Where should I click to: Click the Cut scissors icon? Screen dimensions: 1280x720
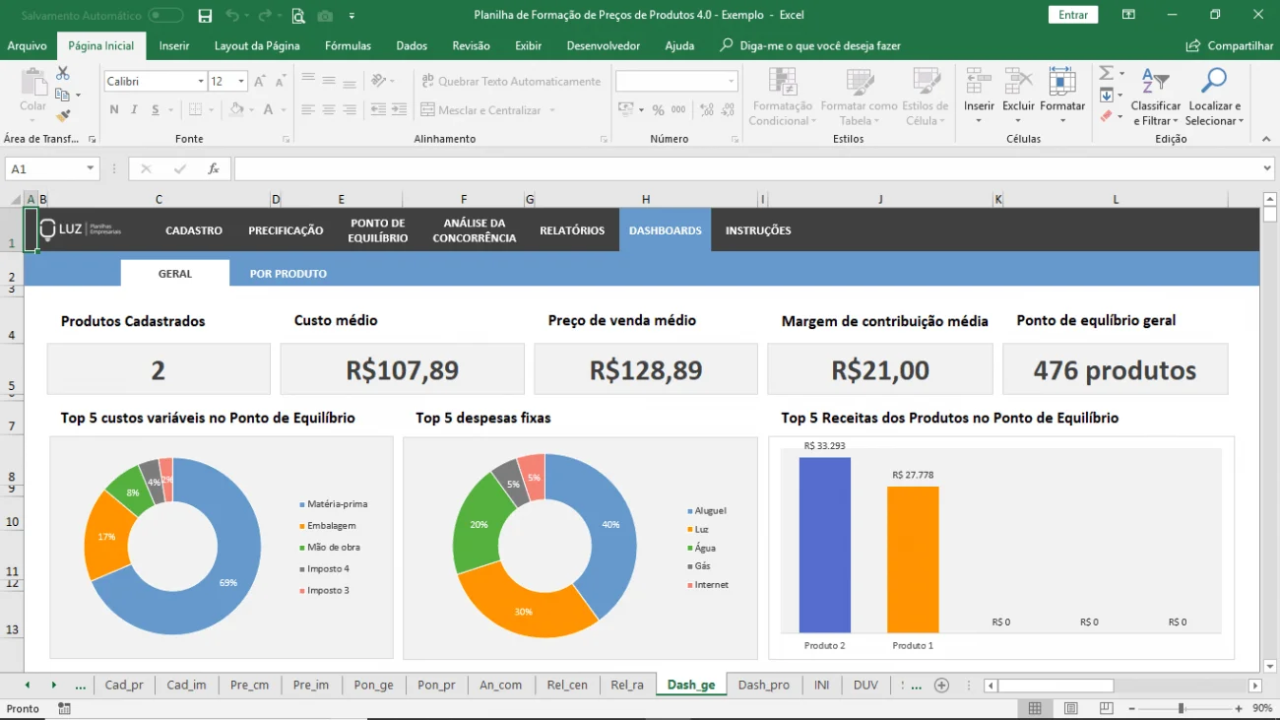click(63, 74)
